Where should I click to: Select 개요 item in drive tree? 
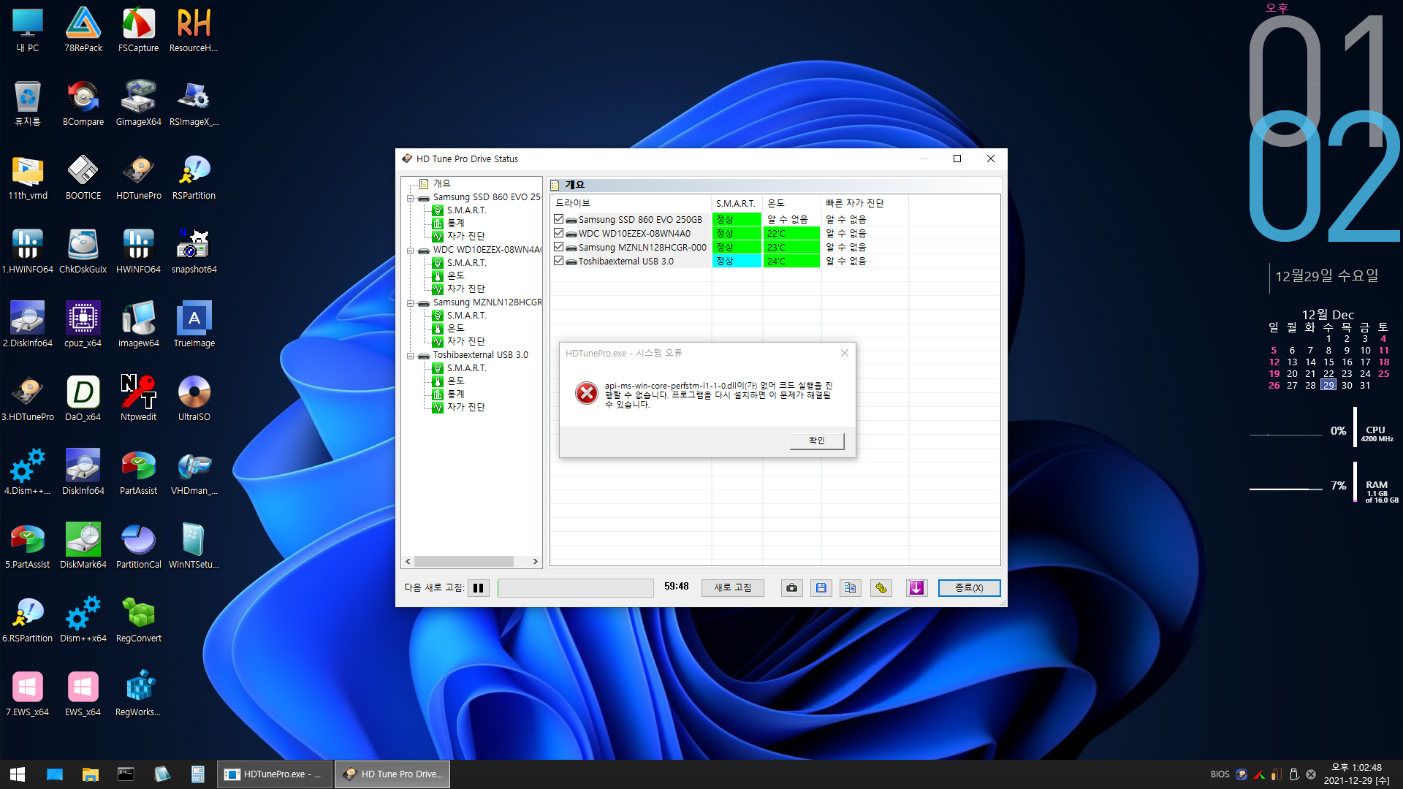click(441, 183)
